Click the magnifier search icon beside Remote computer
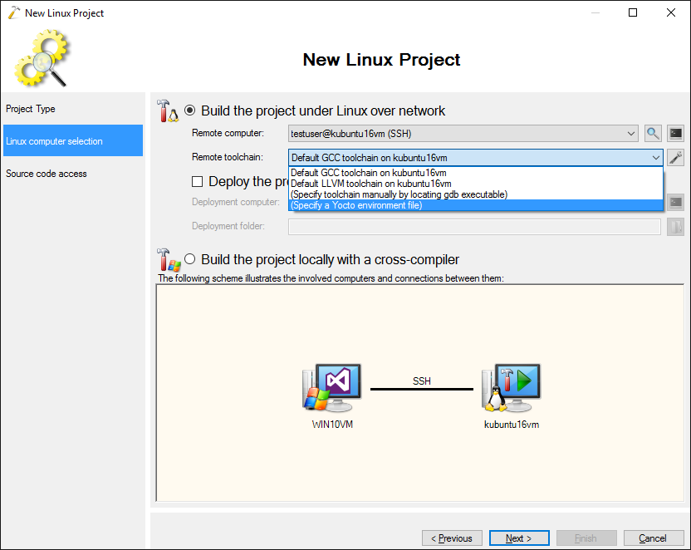Image resolution: width=691 pixels, height=550 pixels. click(653, 133)
